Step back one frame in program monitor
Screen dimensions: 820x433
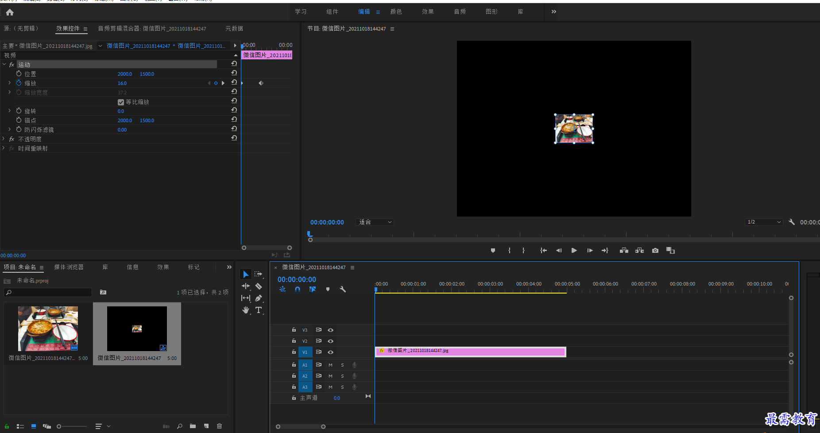click(x=559, y=251)
